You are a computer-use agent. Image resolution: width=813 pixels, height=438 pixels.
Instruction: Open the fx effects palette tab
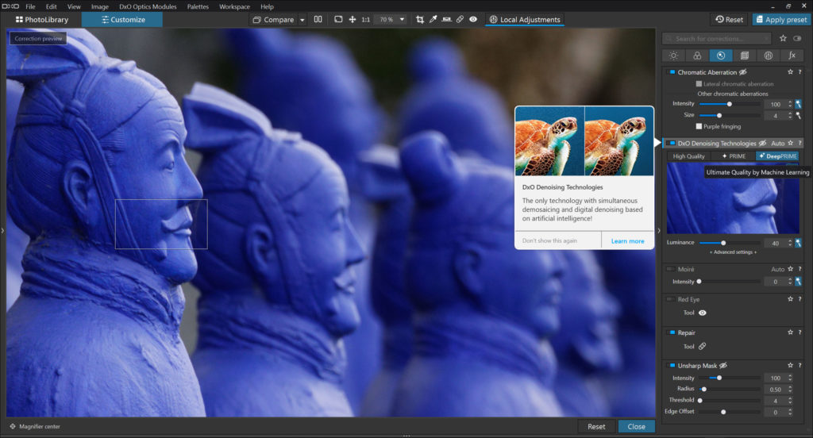tap(792, 56)
